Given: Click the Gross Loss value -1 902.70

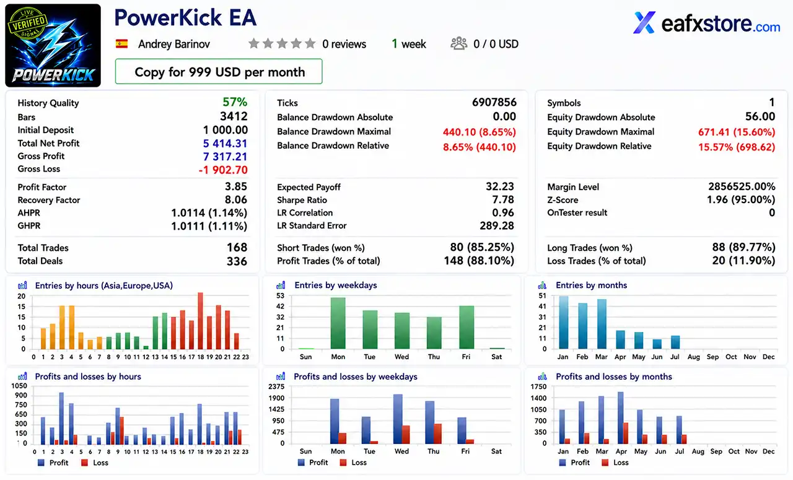Looking at the screenshot, I should pos(223,170).
